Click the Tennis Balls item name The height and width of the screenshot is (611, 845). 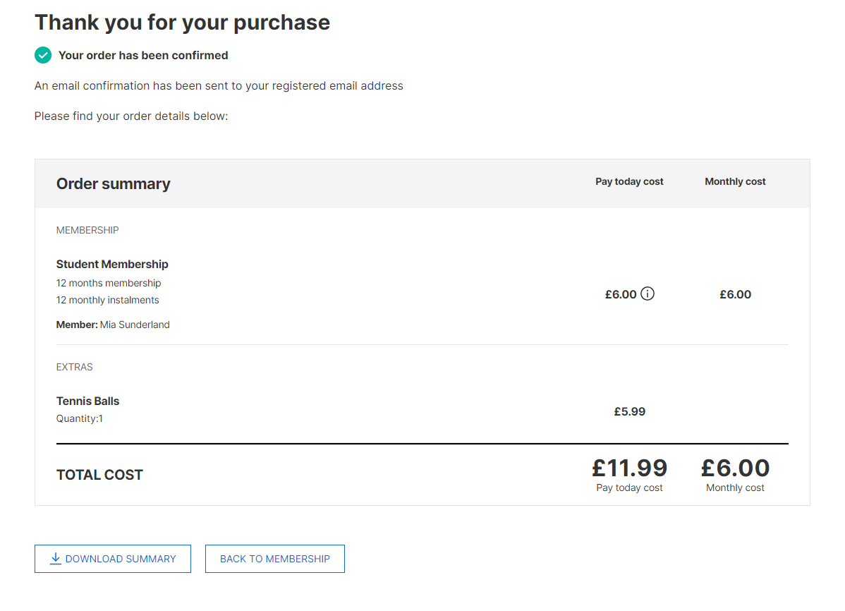click(88, 401)
